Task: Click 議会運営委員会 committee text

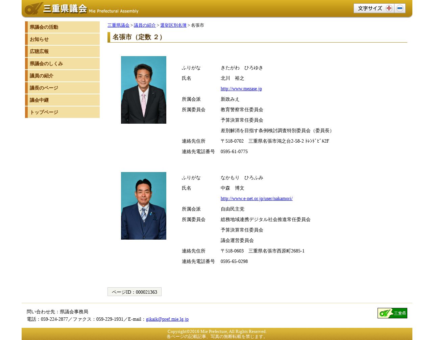Action: pos(237,241)
